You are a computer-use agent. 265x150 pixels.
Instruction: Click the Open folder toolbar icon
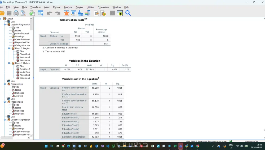click(x=2, y=13)
